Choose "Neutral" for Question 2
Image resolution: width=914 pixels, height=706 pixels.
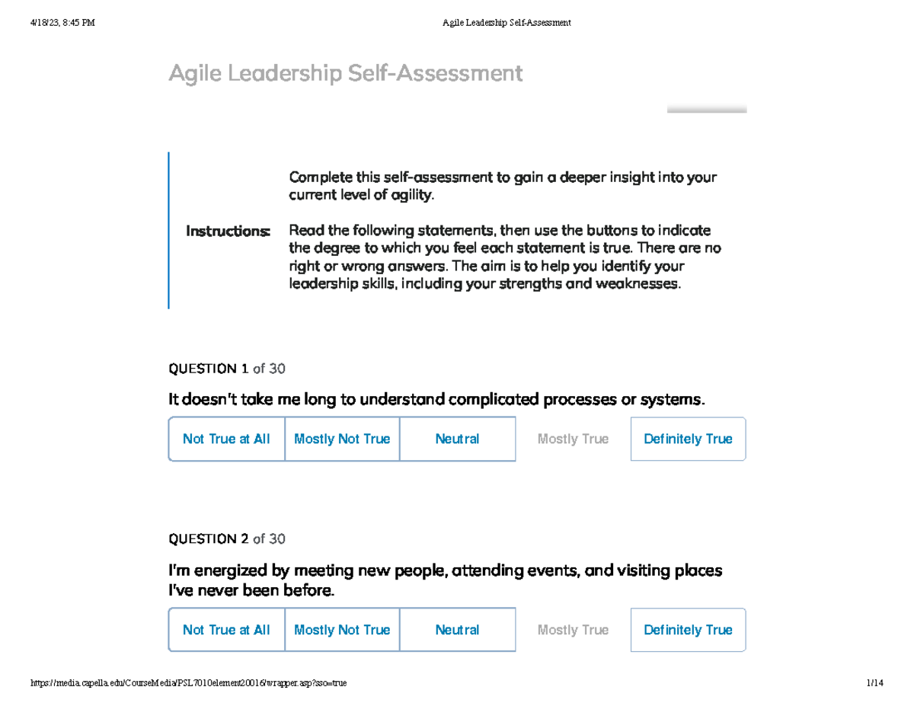point(457,630)
